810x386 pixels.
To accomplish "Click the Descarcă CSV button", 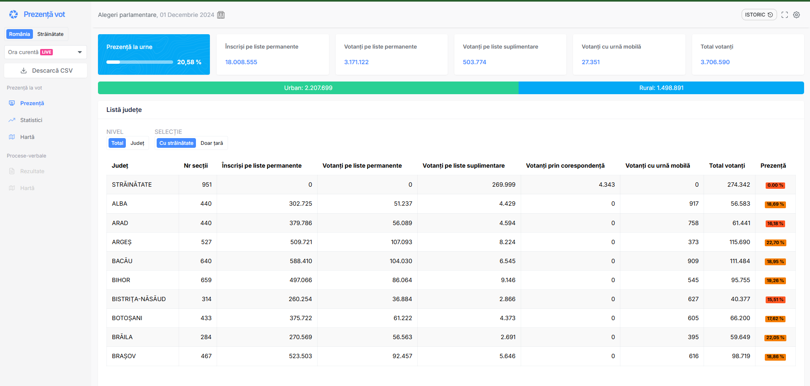I will (x=46, y=71).
